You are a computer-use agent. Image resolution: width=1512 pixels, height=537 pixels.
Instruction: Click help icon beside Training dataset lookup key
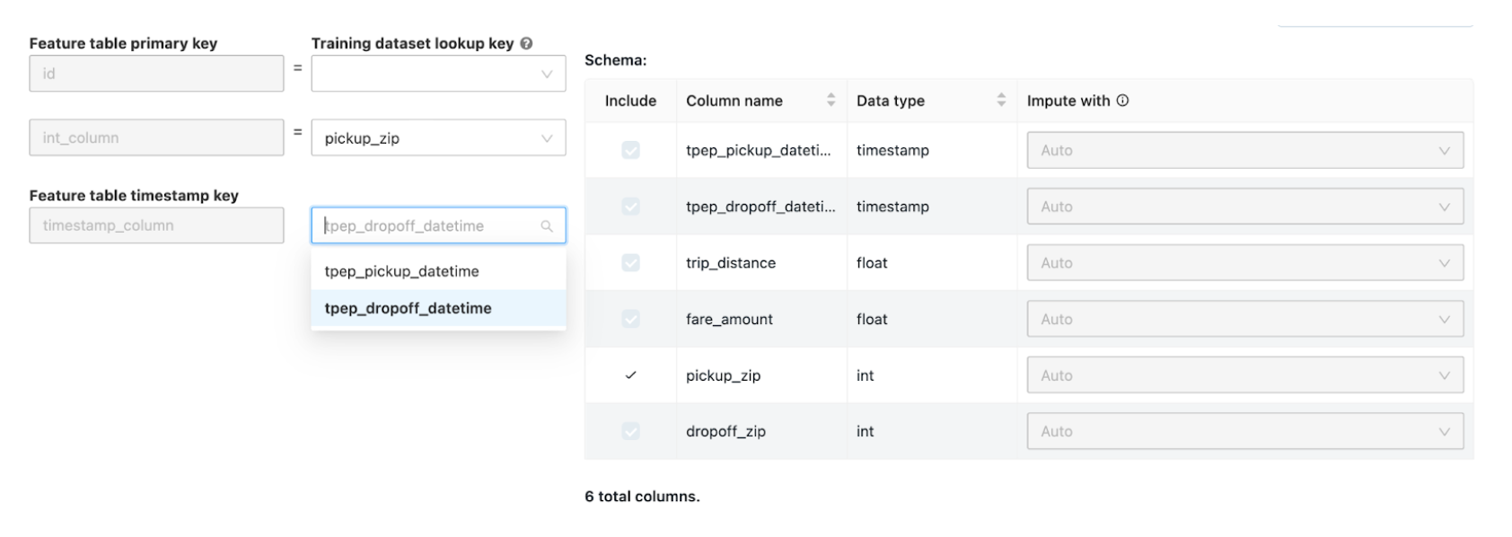pyautogui.click(x=526, y=43)
